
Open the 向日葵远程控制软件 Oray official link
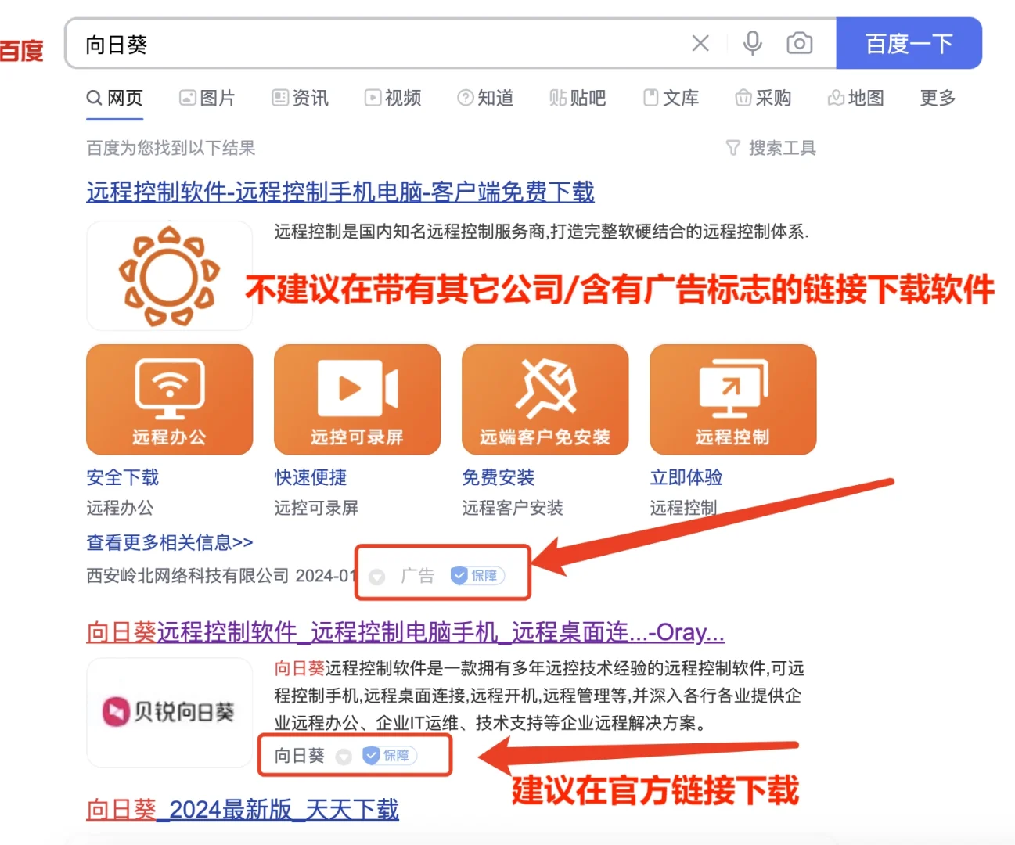pyautogui.click(x=405, y=632)
